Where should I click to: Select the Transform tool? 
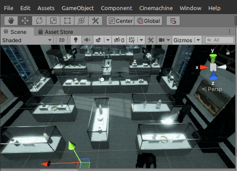click(x=81, y=21)
